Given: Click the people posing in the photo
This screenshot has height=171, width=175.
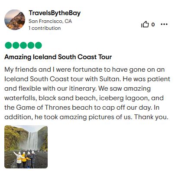Looking at the screenshot, I should [25, 159].
